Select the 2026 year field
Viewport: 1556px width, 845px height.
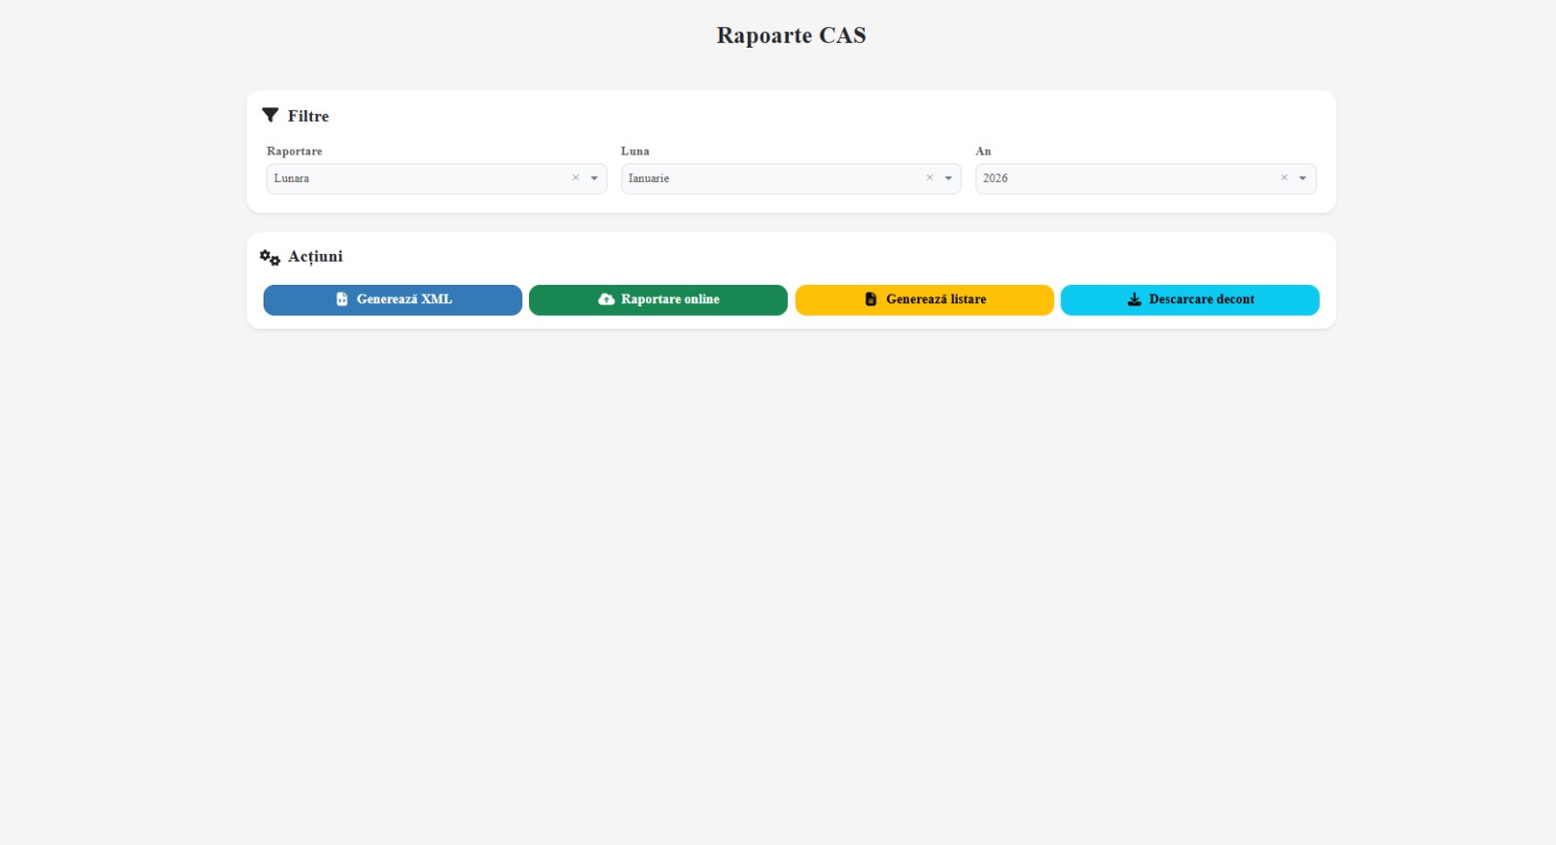tap(1146, 179)
